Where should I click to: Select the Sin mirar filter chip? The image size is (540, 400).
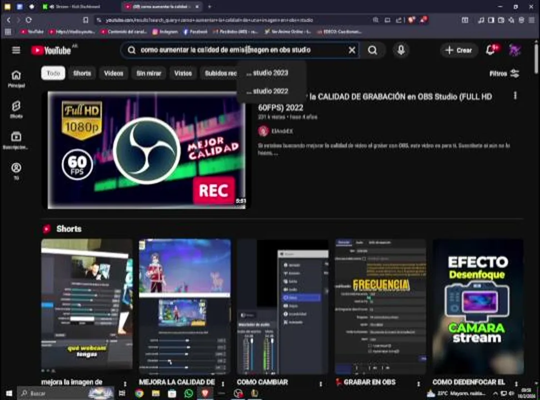(148, 73)
